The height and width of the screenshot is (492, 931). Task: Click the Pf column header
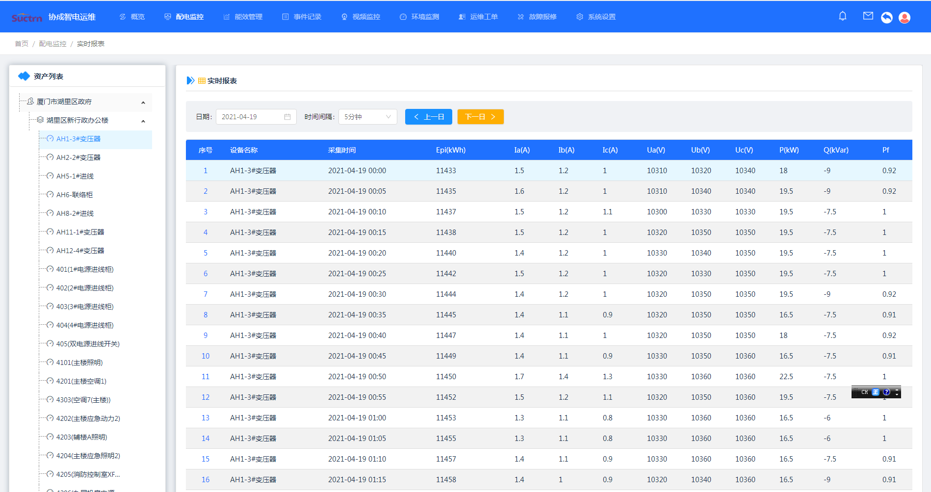886,150
